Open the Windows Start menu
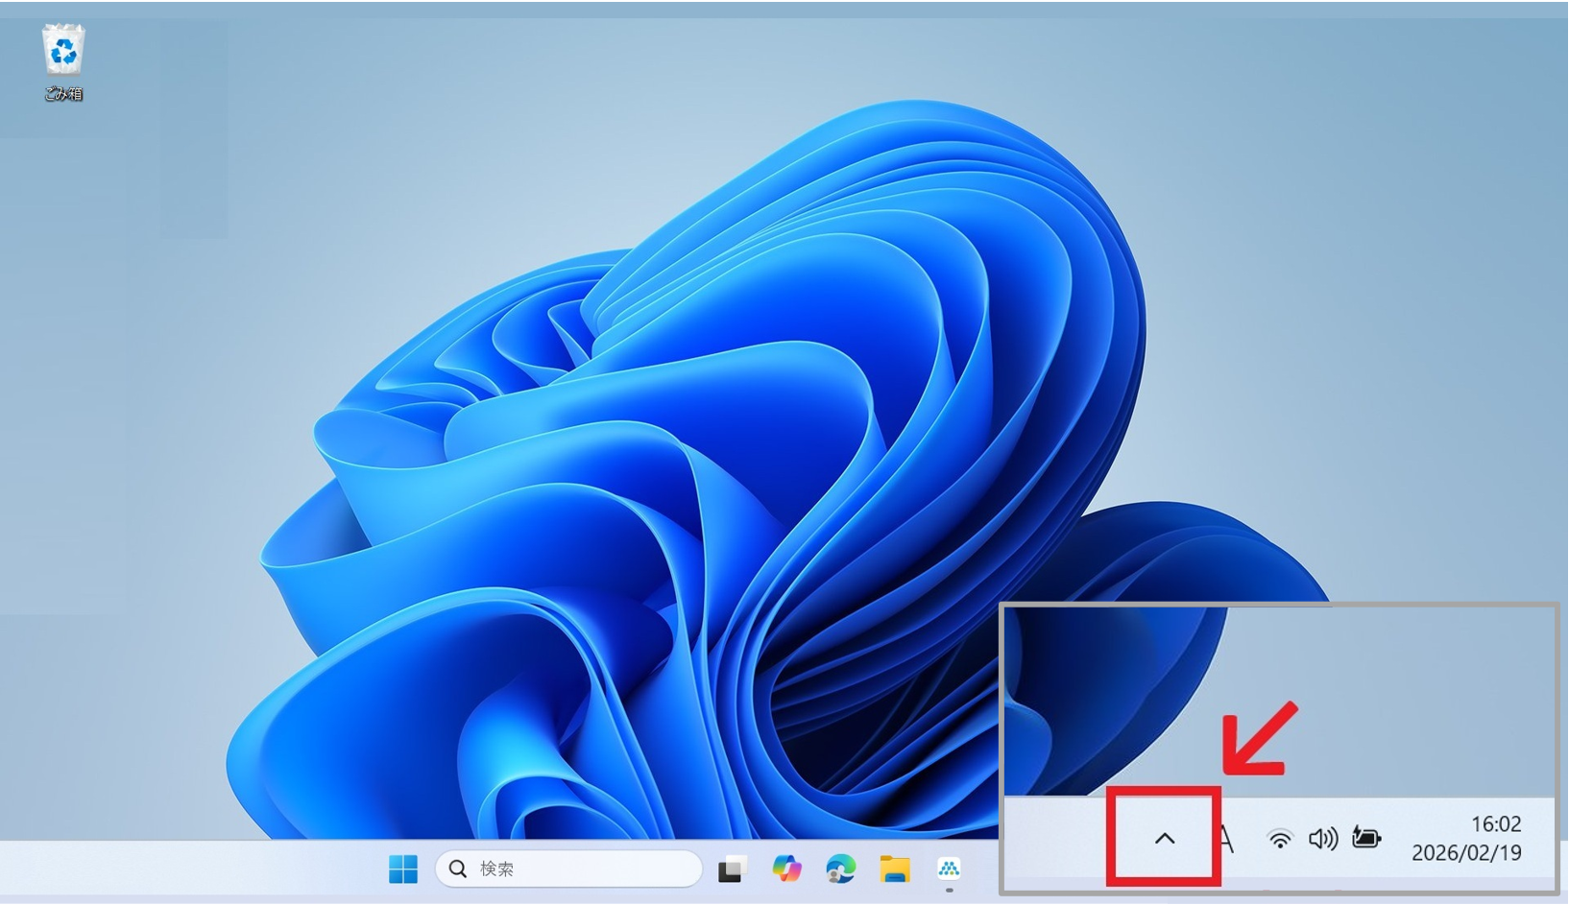1569x905 pixels. point(403,869)
